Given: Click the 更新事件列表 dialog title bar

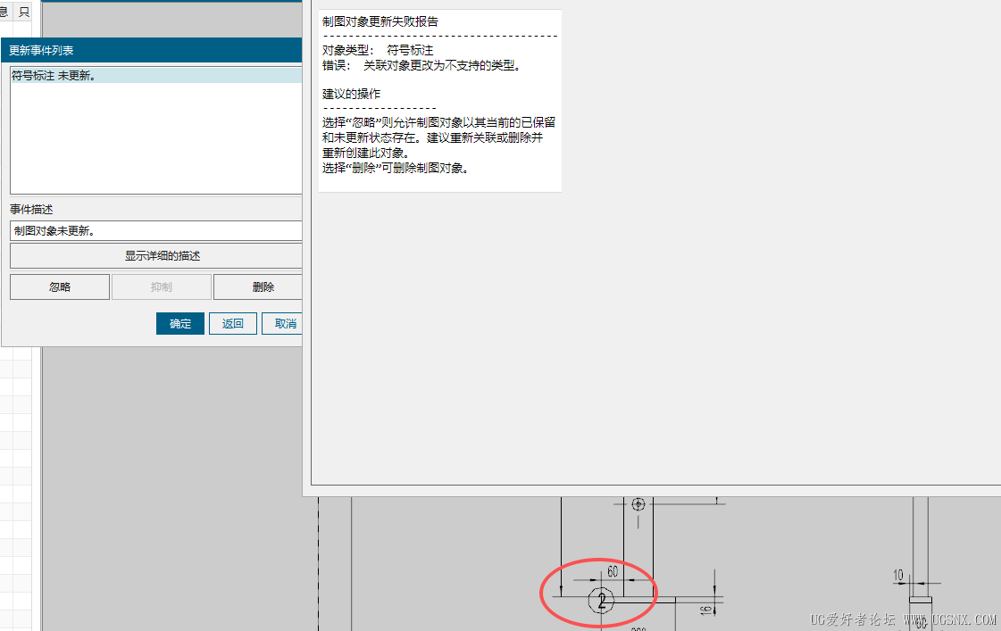Looking at the screenshot, I should point(152,50).
